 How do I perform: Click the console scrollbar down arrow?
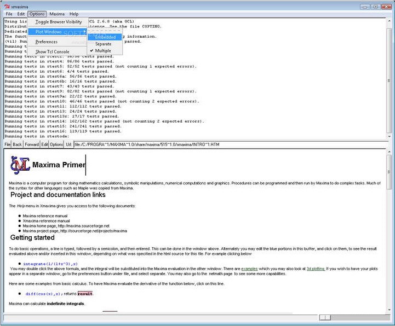pyautogui.click(x=389, y=136)
